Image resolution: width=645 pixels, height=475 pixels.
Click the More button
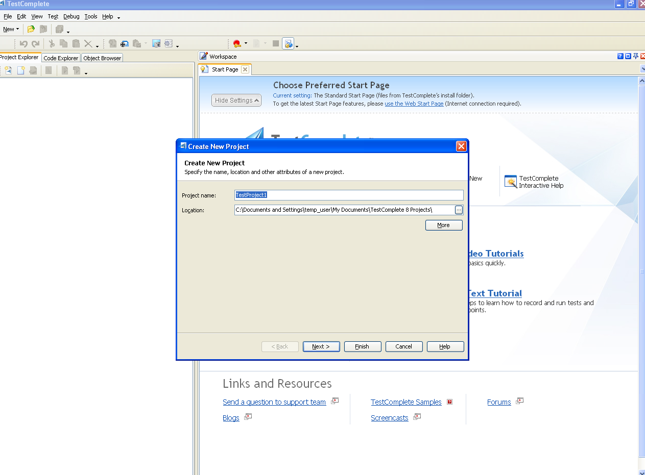pos(444,225)
